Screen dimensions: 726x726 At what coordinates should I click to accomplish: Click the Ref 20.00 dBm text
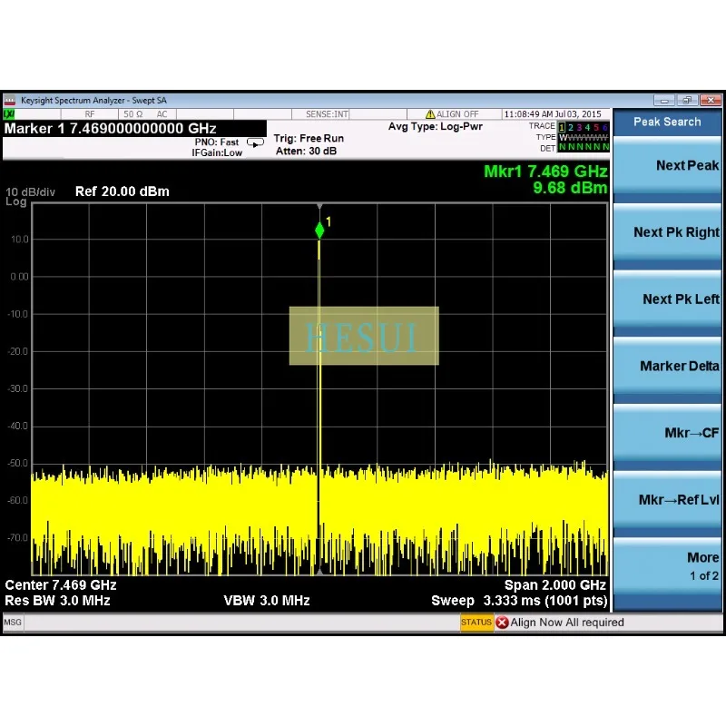(x=123, y=191)
